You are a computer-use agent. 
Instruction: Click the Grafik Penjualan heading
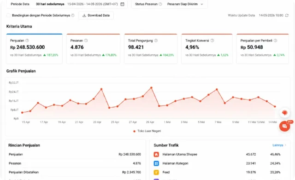[x=21, y=71]
